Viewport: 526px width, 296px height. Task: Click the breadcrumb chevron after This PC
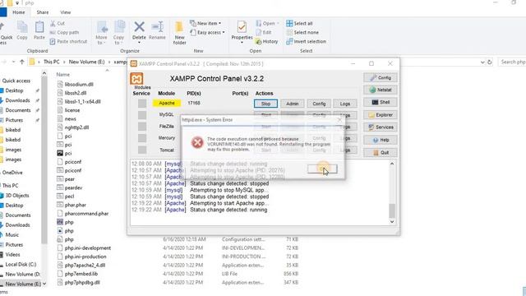click(64, 62)
